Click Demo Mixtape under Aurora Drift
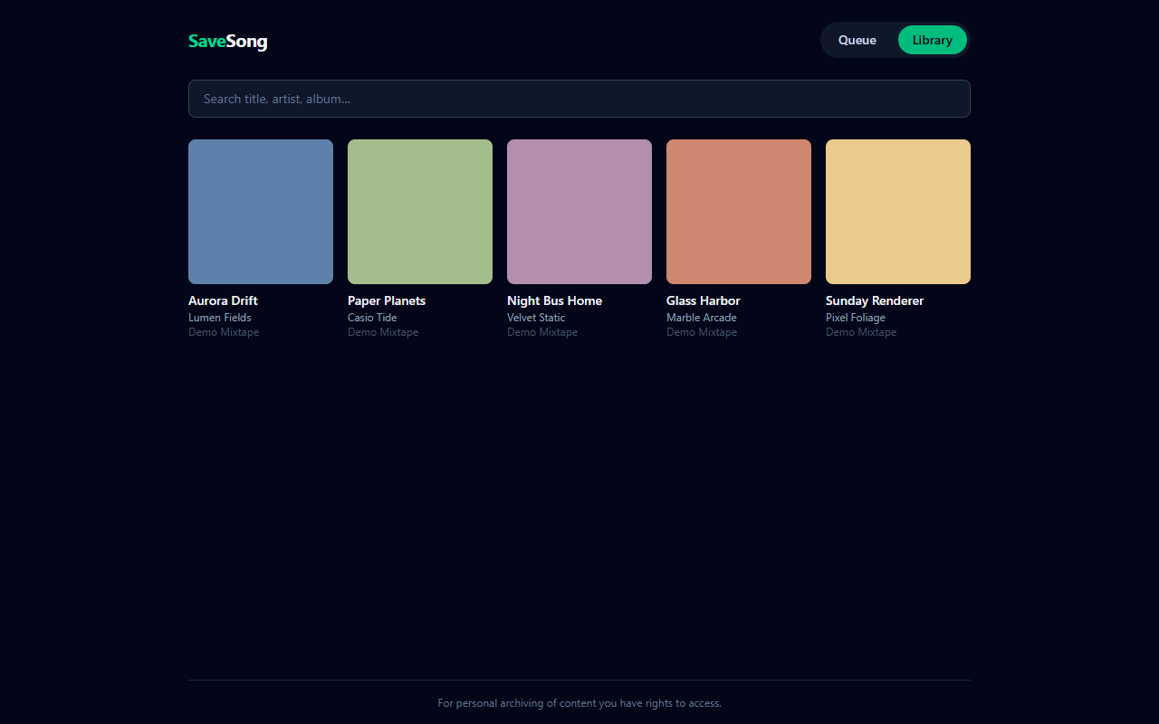Viewport: 1159px width, 724px height. (x=224, y=332)
